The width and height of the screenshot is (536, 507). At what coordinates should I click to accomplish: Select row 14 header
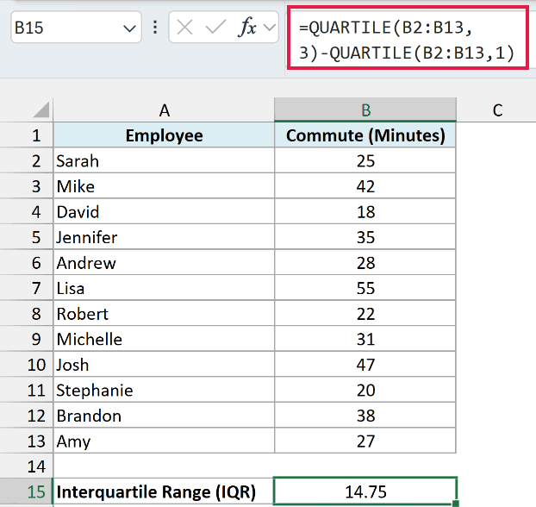tap(27, 466)
